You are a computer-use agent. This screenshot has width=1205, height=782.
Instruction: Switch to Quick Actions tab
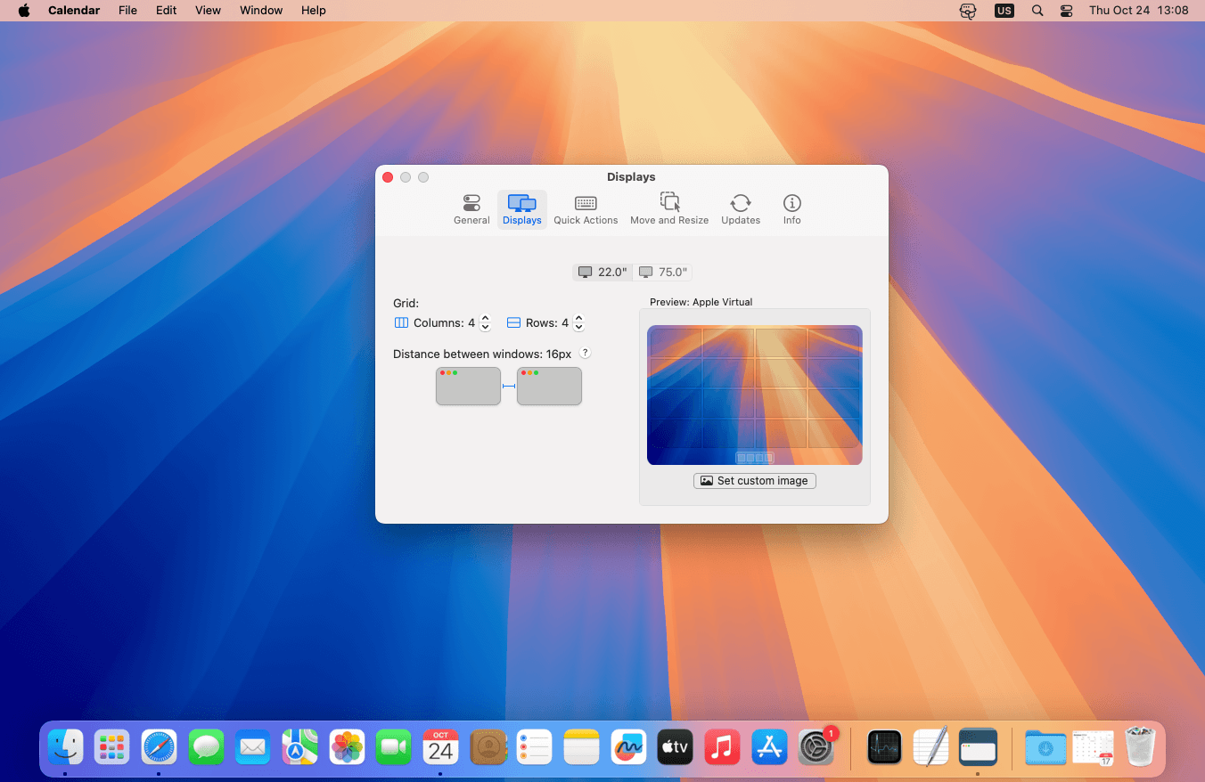tap(586, 210)
